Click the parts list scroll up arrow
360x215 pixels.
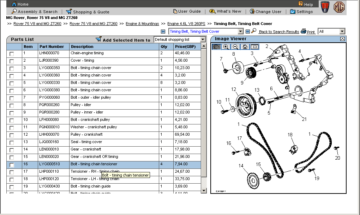click(x=204, y=46)
